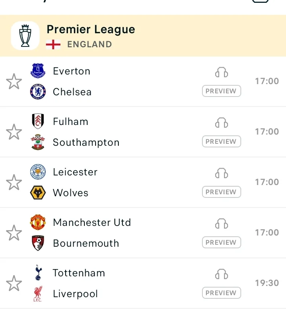Star the Leicester vs Wolves match
The height and width of the screenshot is (310, 286).
click(x=14, y=182)
